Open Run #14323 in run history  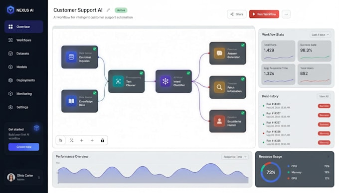[297, 106]
